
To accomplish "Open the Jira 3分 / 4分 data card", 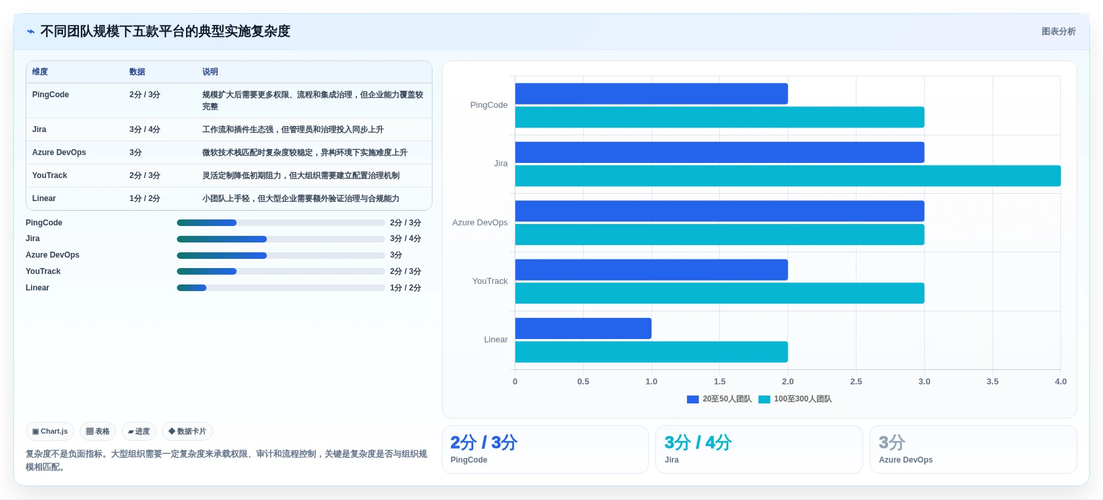I will point(759,449).
